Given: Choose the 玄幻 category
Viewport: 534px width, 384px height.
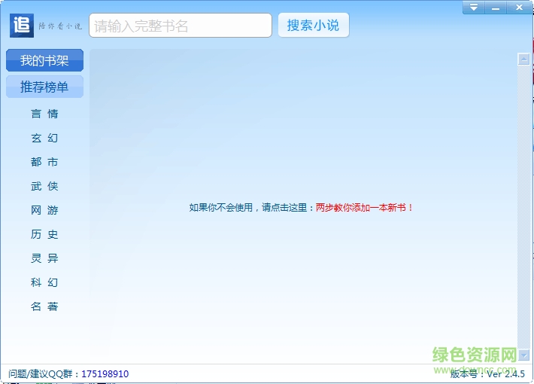Looking at the screenshot, I should pos(44,138).
